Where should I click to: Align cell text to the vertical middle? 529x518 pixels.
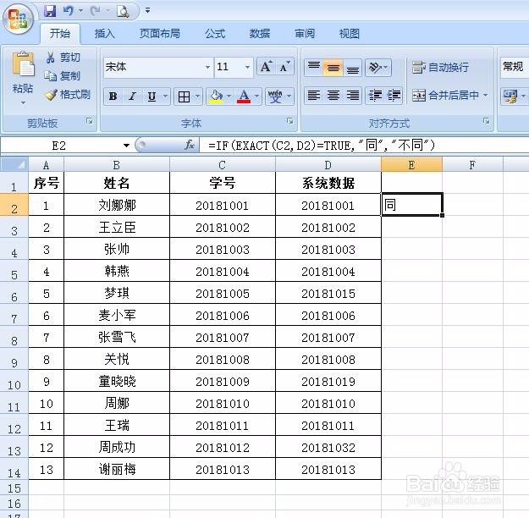333,68
